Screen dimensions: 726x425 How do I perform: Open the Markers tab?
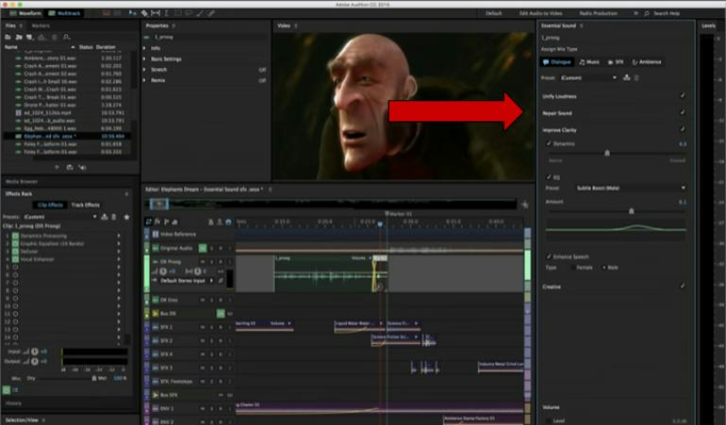pos(40,26)
